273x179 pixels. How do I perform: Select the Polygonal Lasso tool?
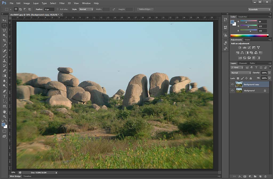click(4, 30)
